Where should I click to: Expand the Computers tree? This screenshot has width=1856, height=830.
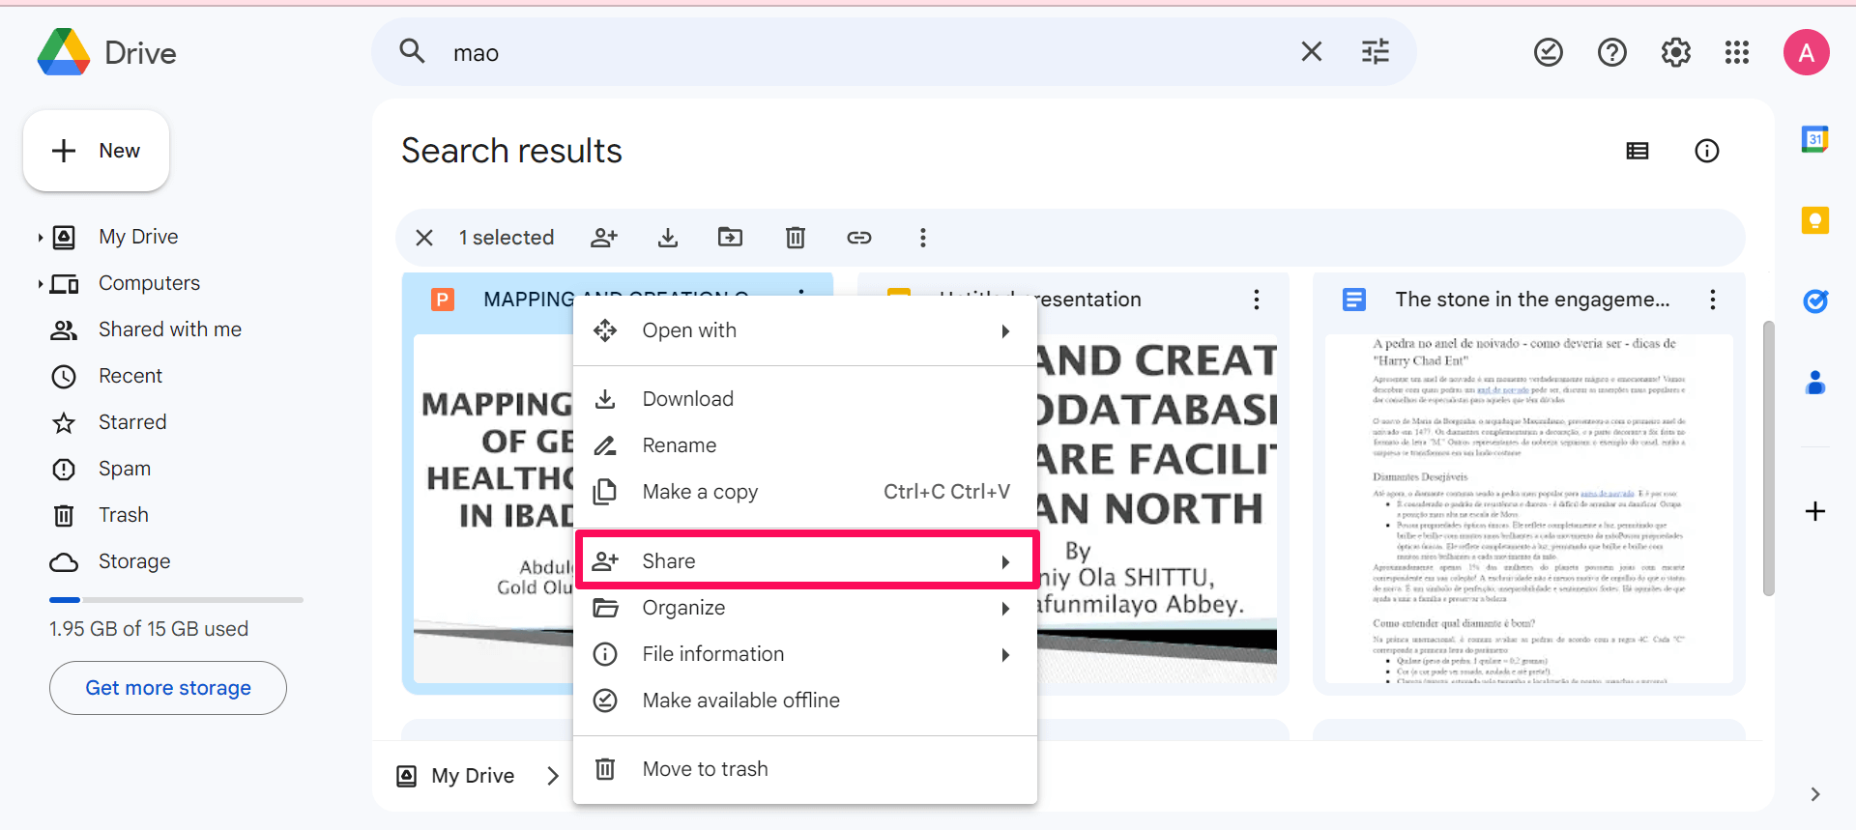tap(40, 284)
